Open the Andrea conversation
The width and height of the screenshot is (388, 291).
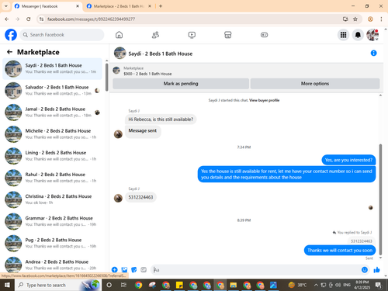(52, 265)
